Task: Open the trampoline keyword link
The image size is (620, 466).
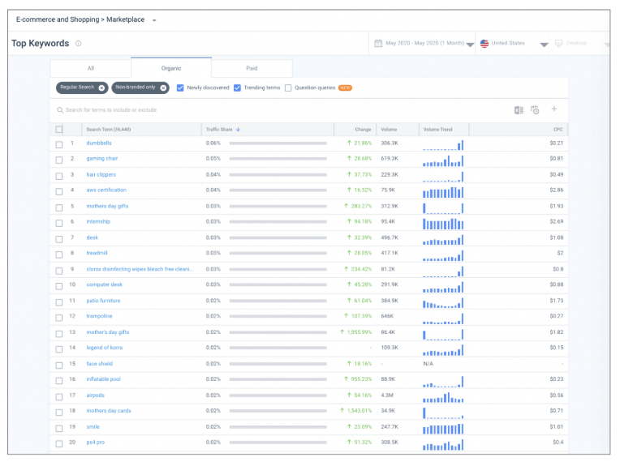Action: 99,316
